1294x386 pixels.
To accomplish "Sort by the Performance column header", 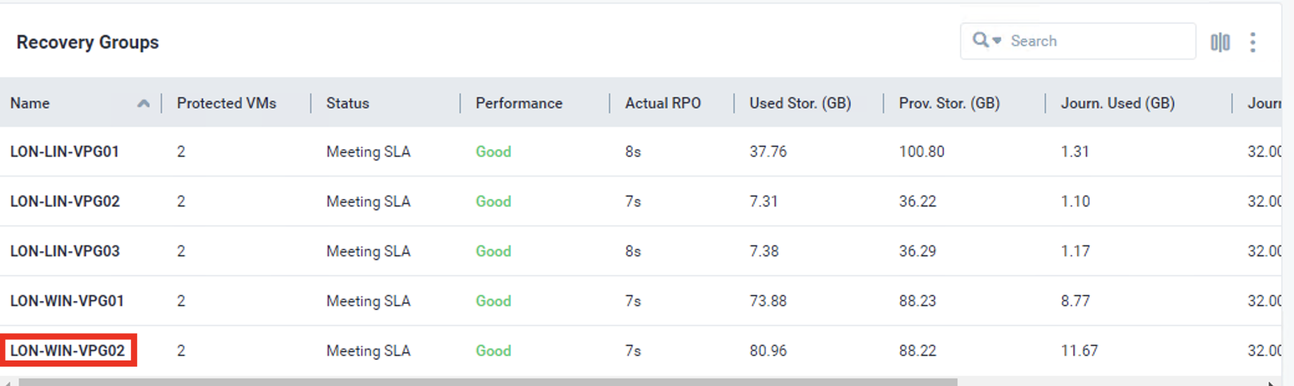I will (519, 103).
